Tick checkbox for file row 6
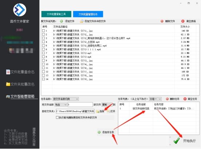This screenshot has width=201, height=149. click(x=44, y=49)
